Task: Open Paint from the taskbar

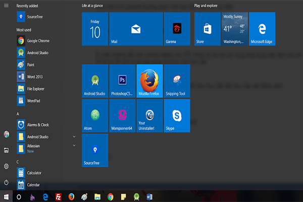Action: [84, 197]
